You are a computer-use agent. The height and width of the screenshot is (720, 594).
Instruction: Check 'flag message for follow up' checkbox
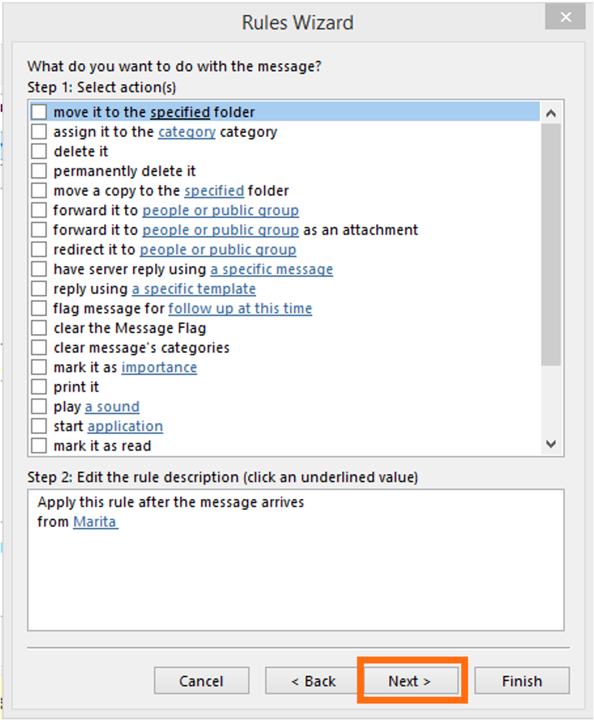pos(39,308)
